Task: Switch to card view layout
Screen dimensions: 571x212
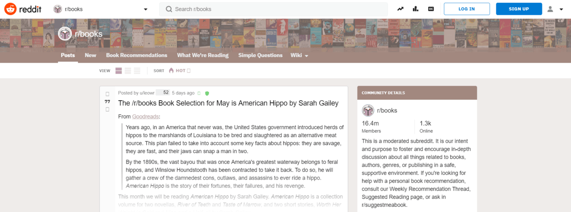Action: (x=119, y=71)
